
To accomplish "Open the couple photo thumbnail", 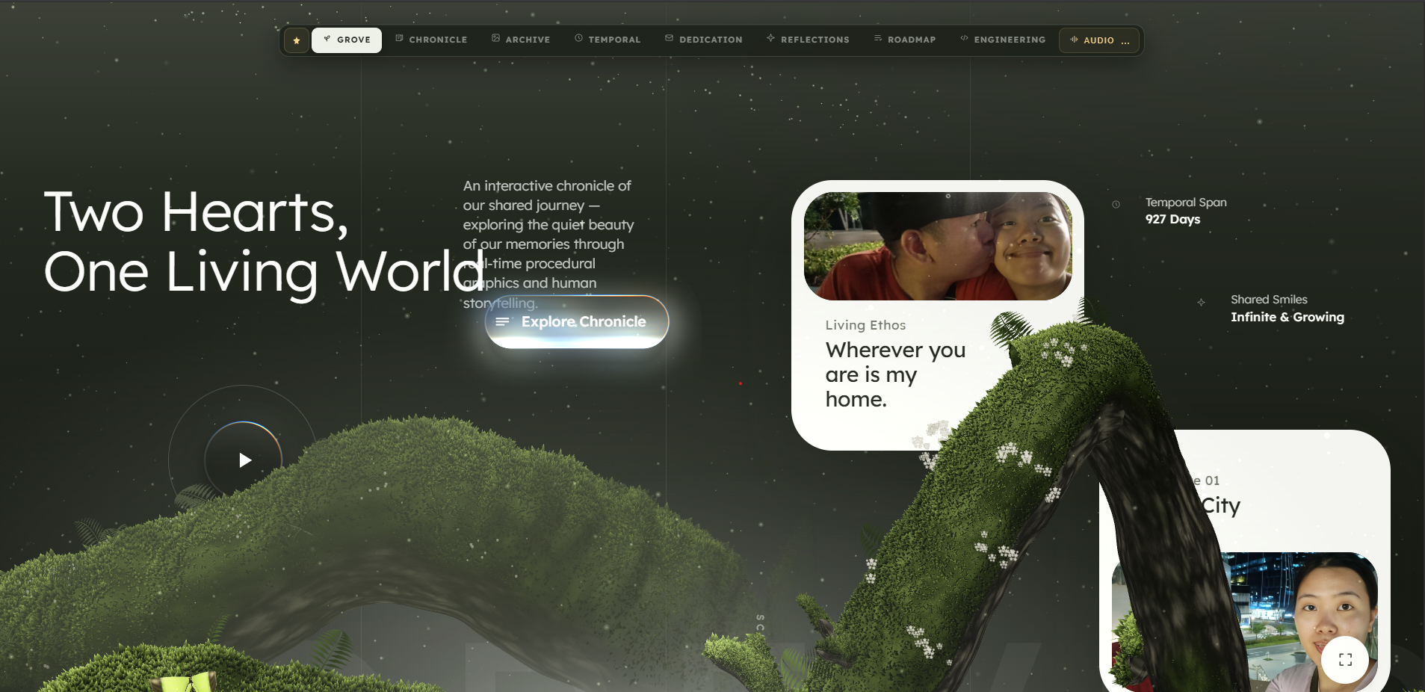I will [x=938, y=246].
